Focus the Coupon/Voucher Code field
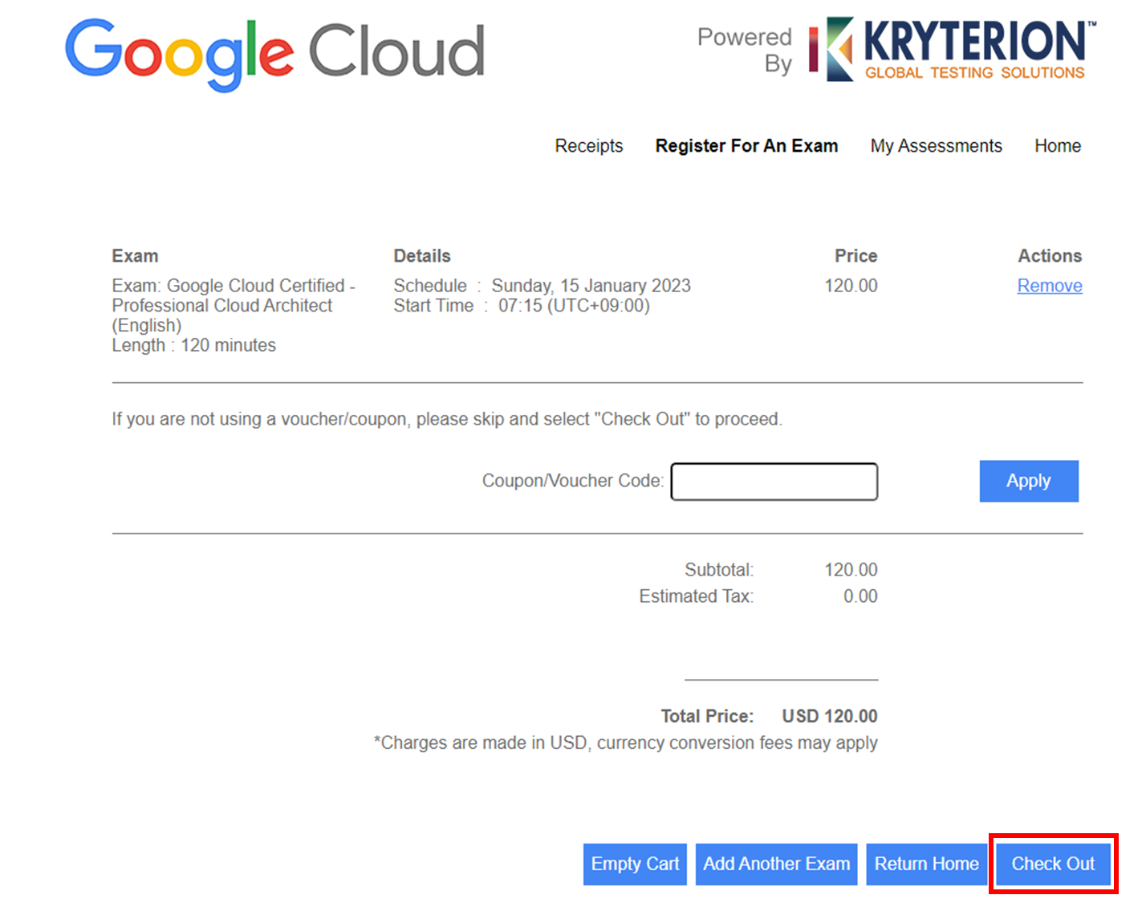The image size is (1146, 903). [x=774, y=482]
